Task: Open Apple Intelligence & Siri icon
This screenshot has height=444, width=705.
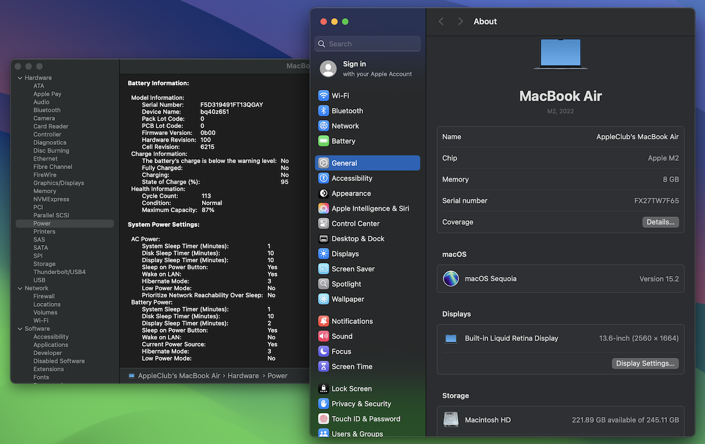Action: pos(323,209)
